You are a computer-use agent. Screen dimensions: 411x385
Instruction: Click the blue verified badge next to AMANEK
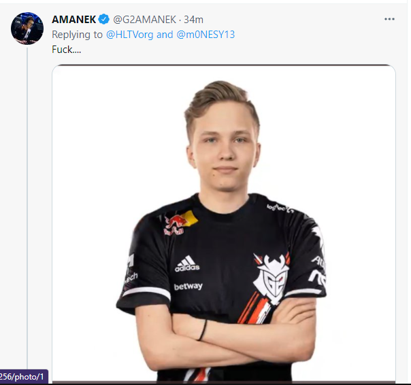(x=104, y=20)
